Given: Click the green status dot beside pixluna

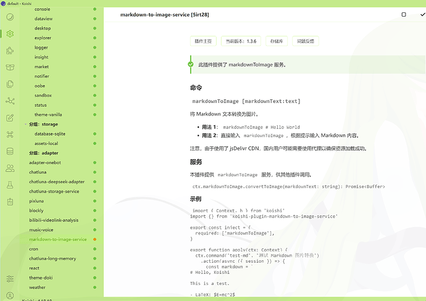Looking at the screenshot, I should pyautogui.click(x=95, y=201).
